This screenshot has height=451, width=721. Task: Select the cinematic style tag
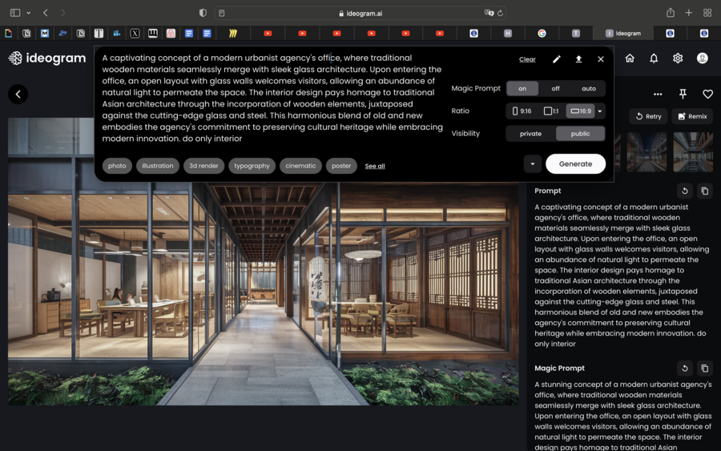(300, 166)
